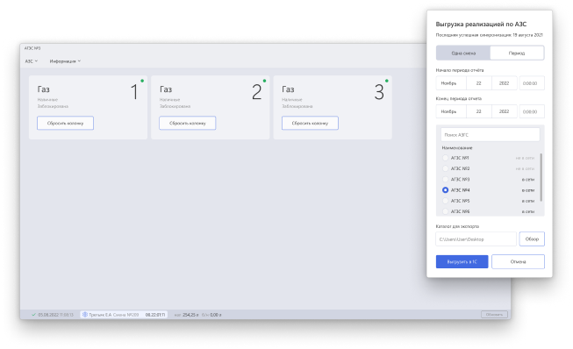Click Сбросить колонку on pump 2
Viewport: 573px width, 349px height.
(188, 123)
